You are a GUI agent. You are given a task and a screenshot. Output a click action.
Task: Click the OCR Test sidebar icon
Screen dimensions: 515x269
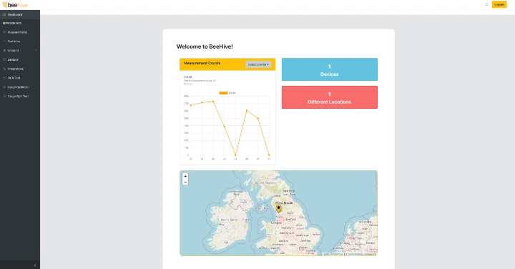(4, 78)
